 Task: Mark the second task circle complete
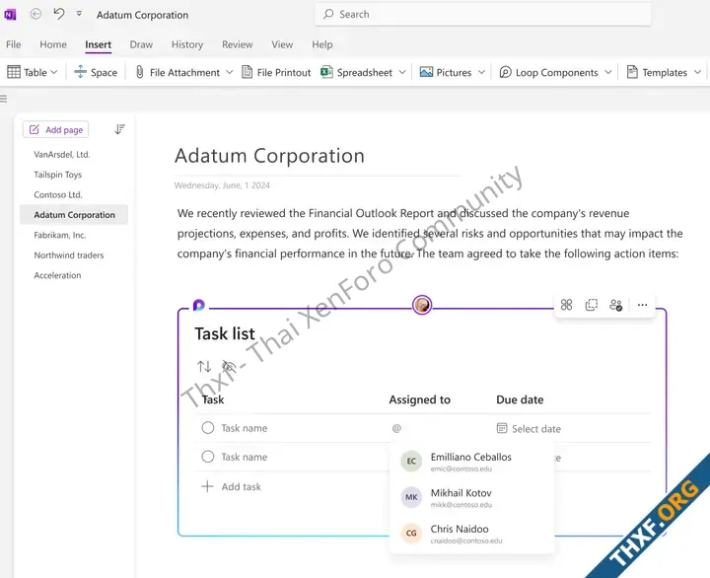tap(208, 457)
